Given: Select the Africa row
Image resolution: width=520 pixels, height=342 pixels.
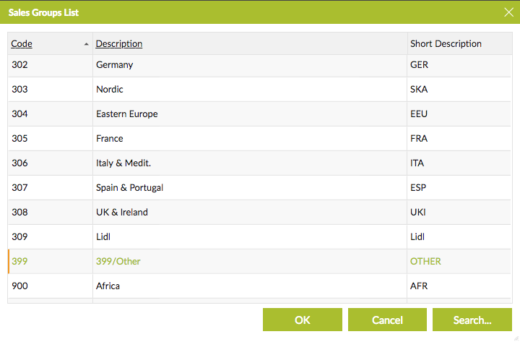Looking at the screenshot, I should click(259, 286).
